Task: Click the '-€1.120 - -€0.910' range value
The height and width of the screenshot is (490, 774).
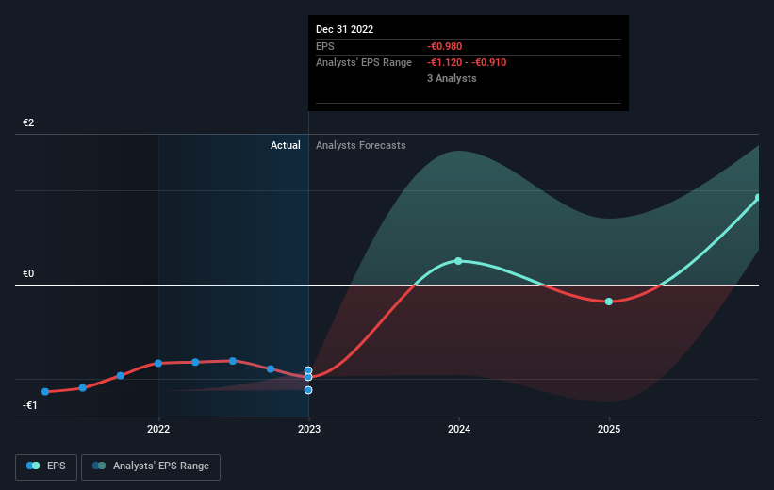Action: 467,63
